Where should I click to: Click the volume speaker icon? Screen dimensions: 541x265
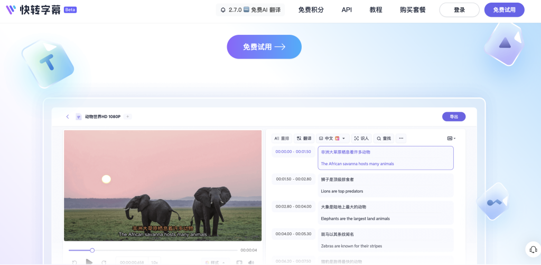[x=251, y=262]
